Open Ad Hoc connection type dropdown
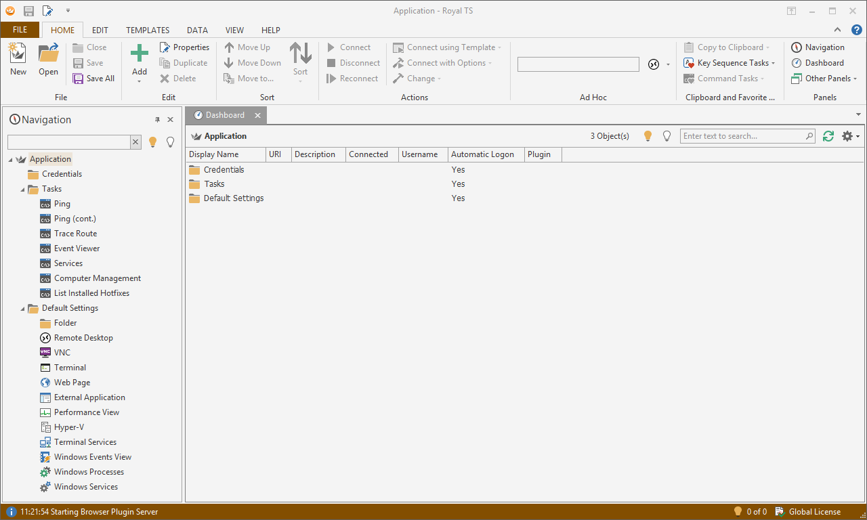Viewport: 867px width, 520px height. point(668,64)
